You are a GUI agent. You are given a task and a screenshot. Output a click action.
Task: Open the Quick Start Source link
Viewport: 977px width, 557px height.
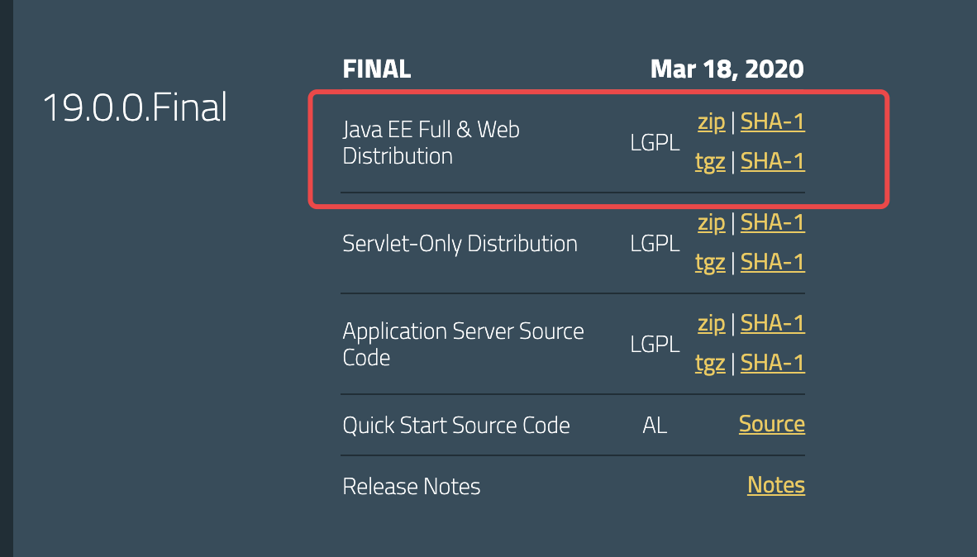click(x=771, y=423)
